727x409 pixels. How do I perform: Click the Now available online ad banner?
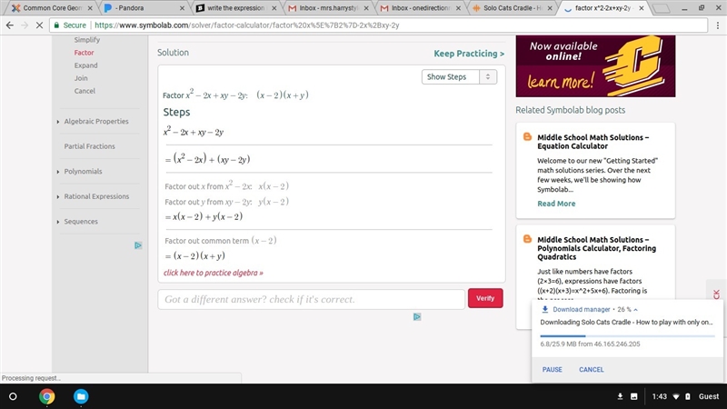click(595, 66)
